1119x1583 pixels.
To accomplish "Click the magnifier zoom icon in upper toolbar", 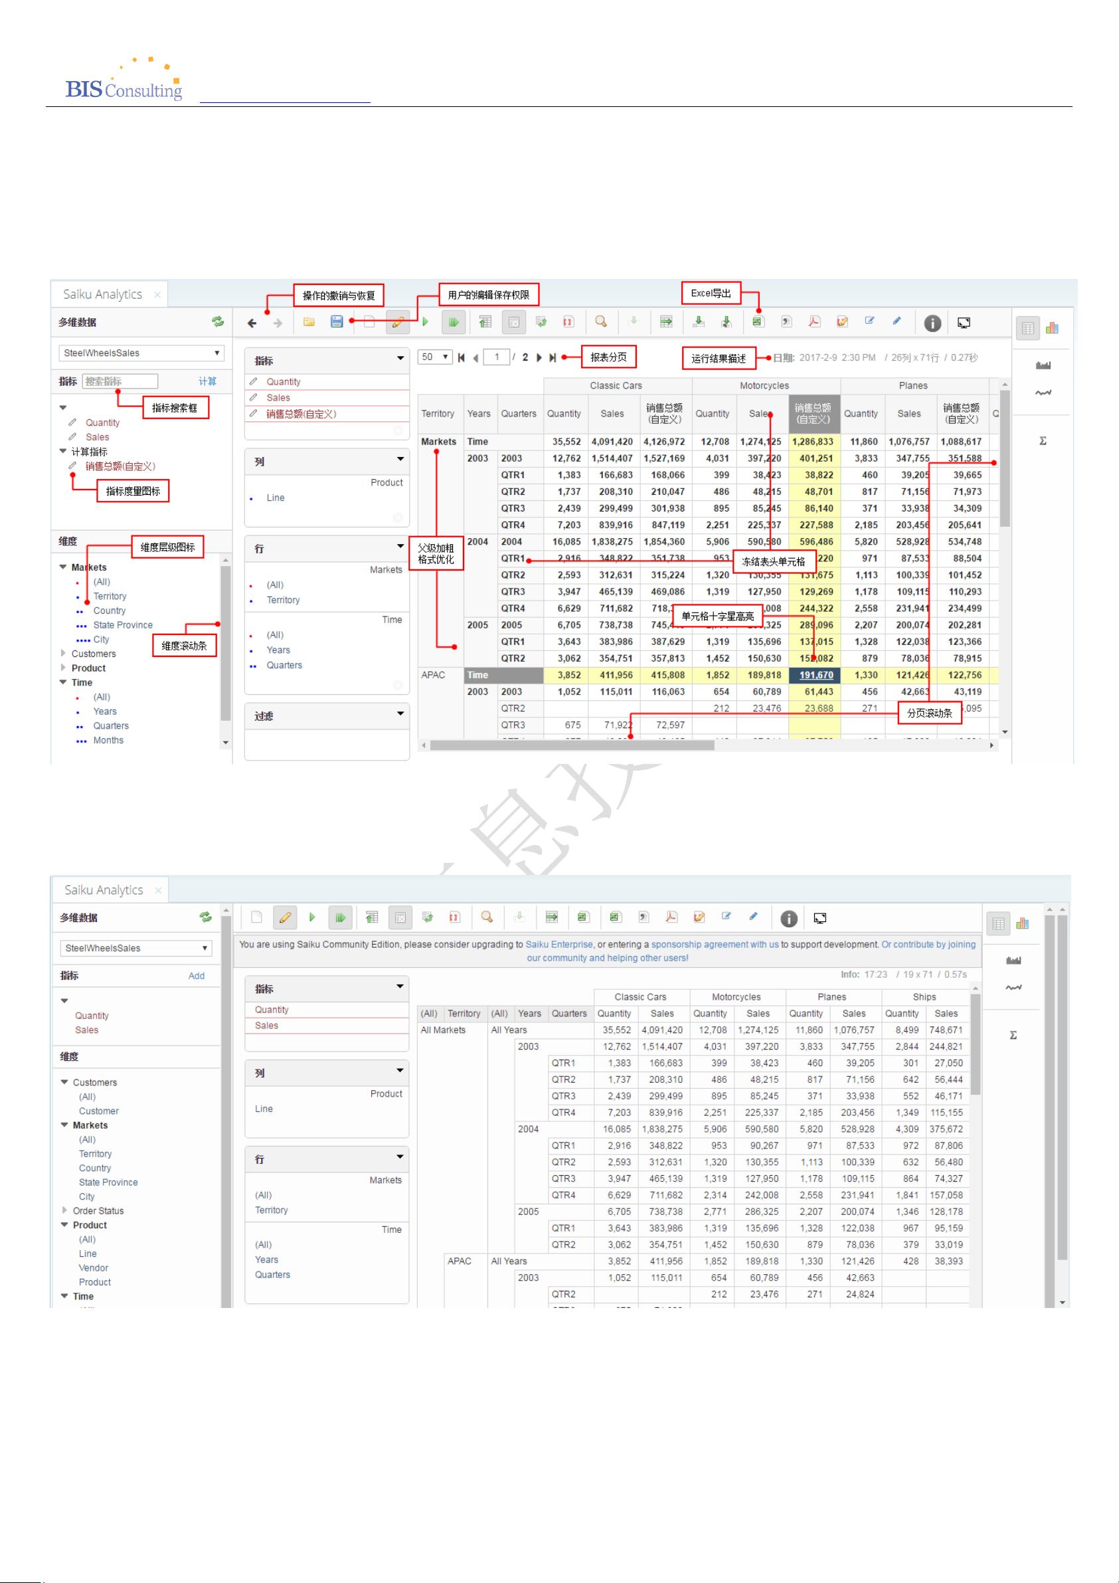I will 600,322.
